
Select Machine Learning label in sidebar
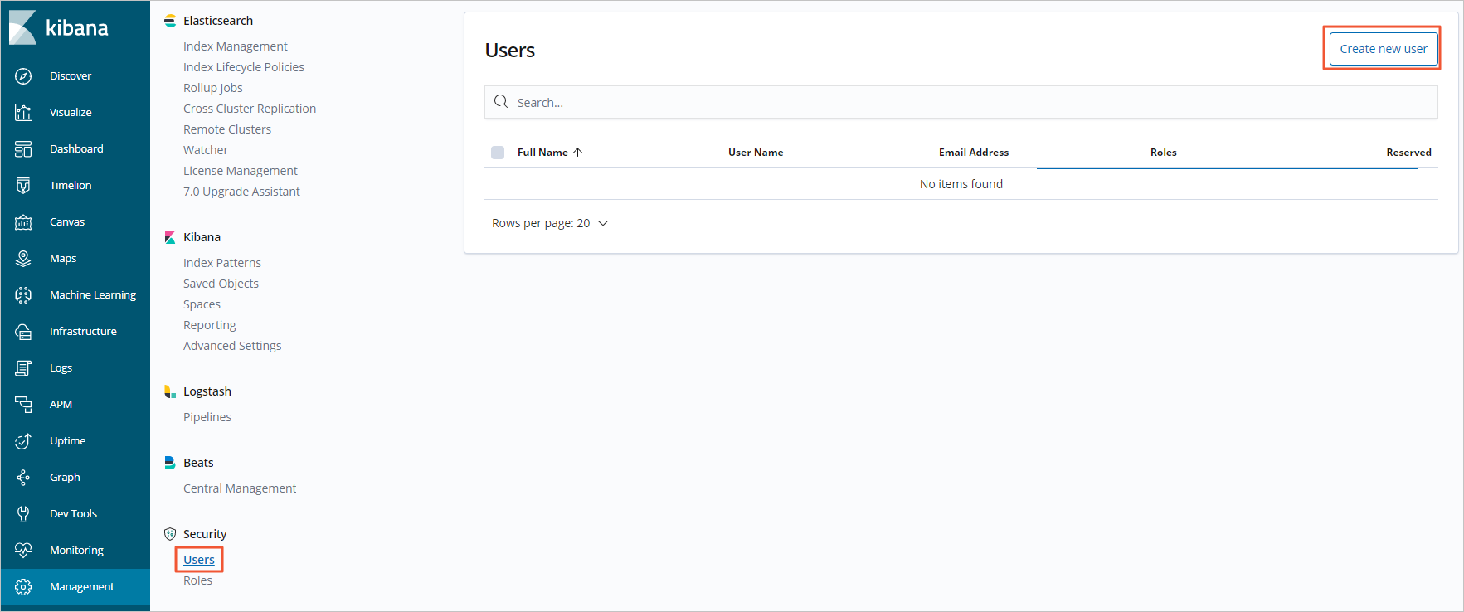point(93,295)
